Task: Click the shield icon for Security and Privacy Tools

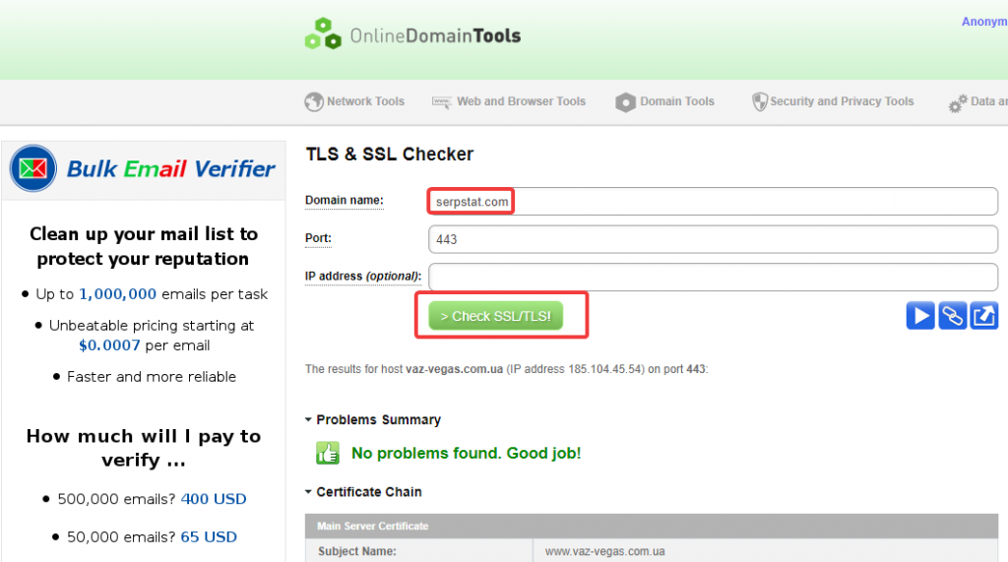Action: [759, 101]
